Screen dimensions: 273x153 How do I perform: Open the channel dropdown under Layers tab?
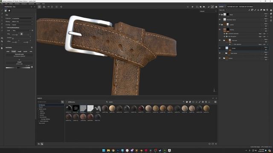223,10
